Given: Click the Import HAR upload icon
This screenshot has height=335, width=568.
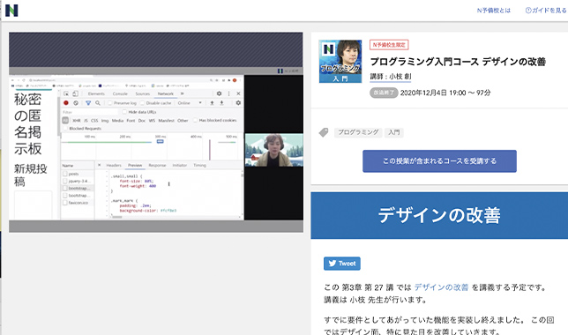Looking at the screenshot, I should (213, 103).
